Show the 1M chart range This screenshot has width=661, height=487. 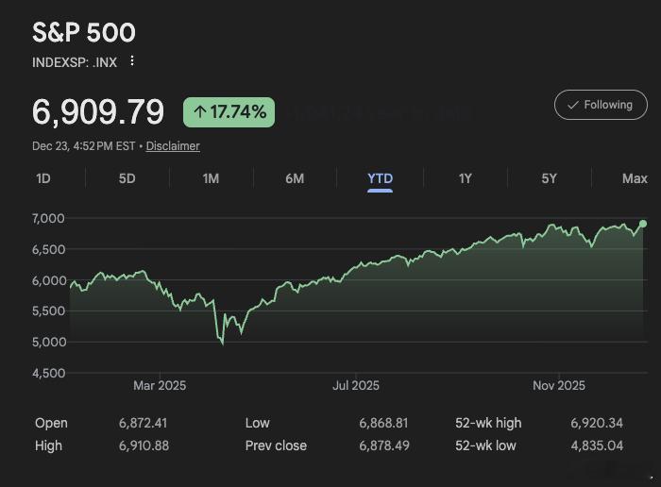[211, 178]
